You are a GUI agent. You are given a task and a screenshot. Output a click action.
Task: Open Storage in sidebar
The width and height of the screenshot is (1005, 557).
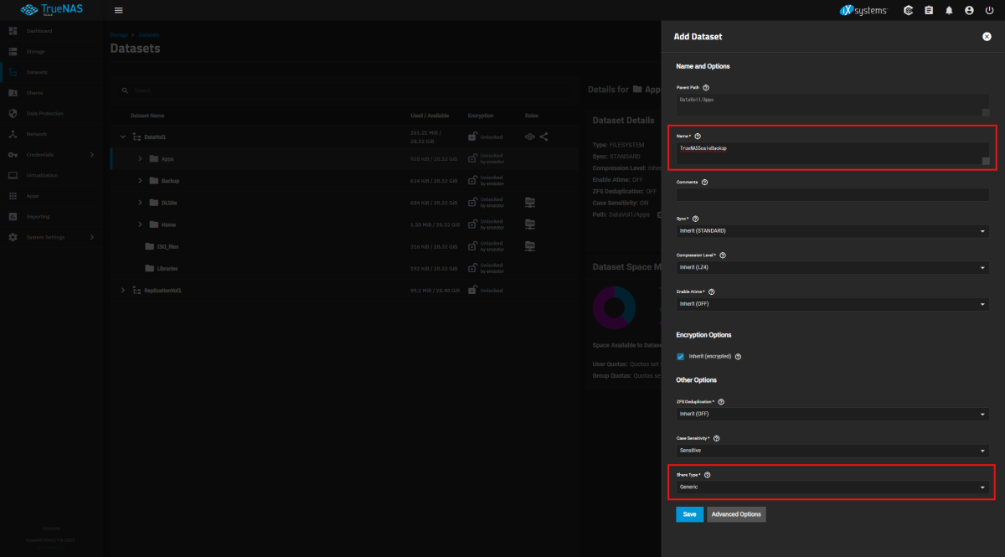click(51, 52)
